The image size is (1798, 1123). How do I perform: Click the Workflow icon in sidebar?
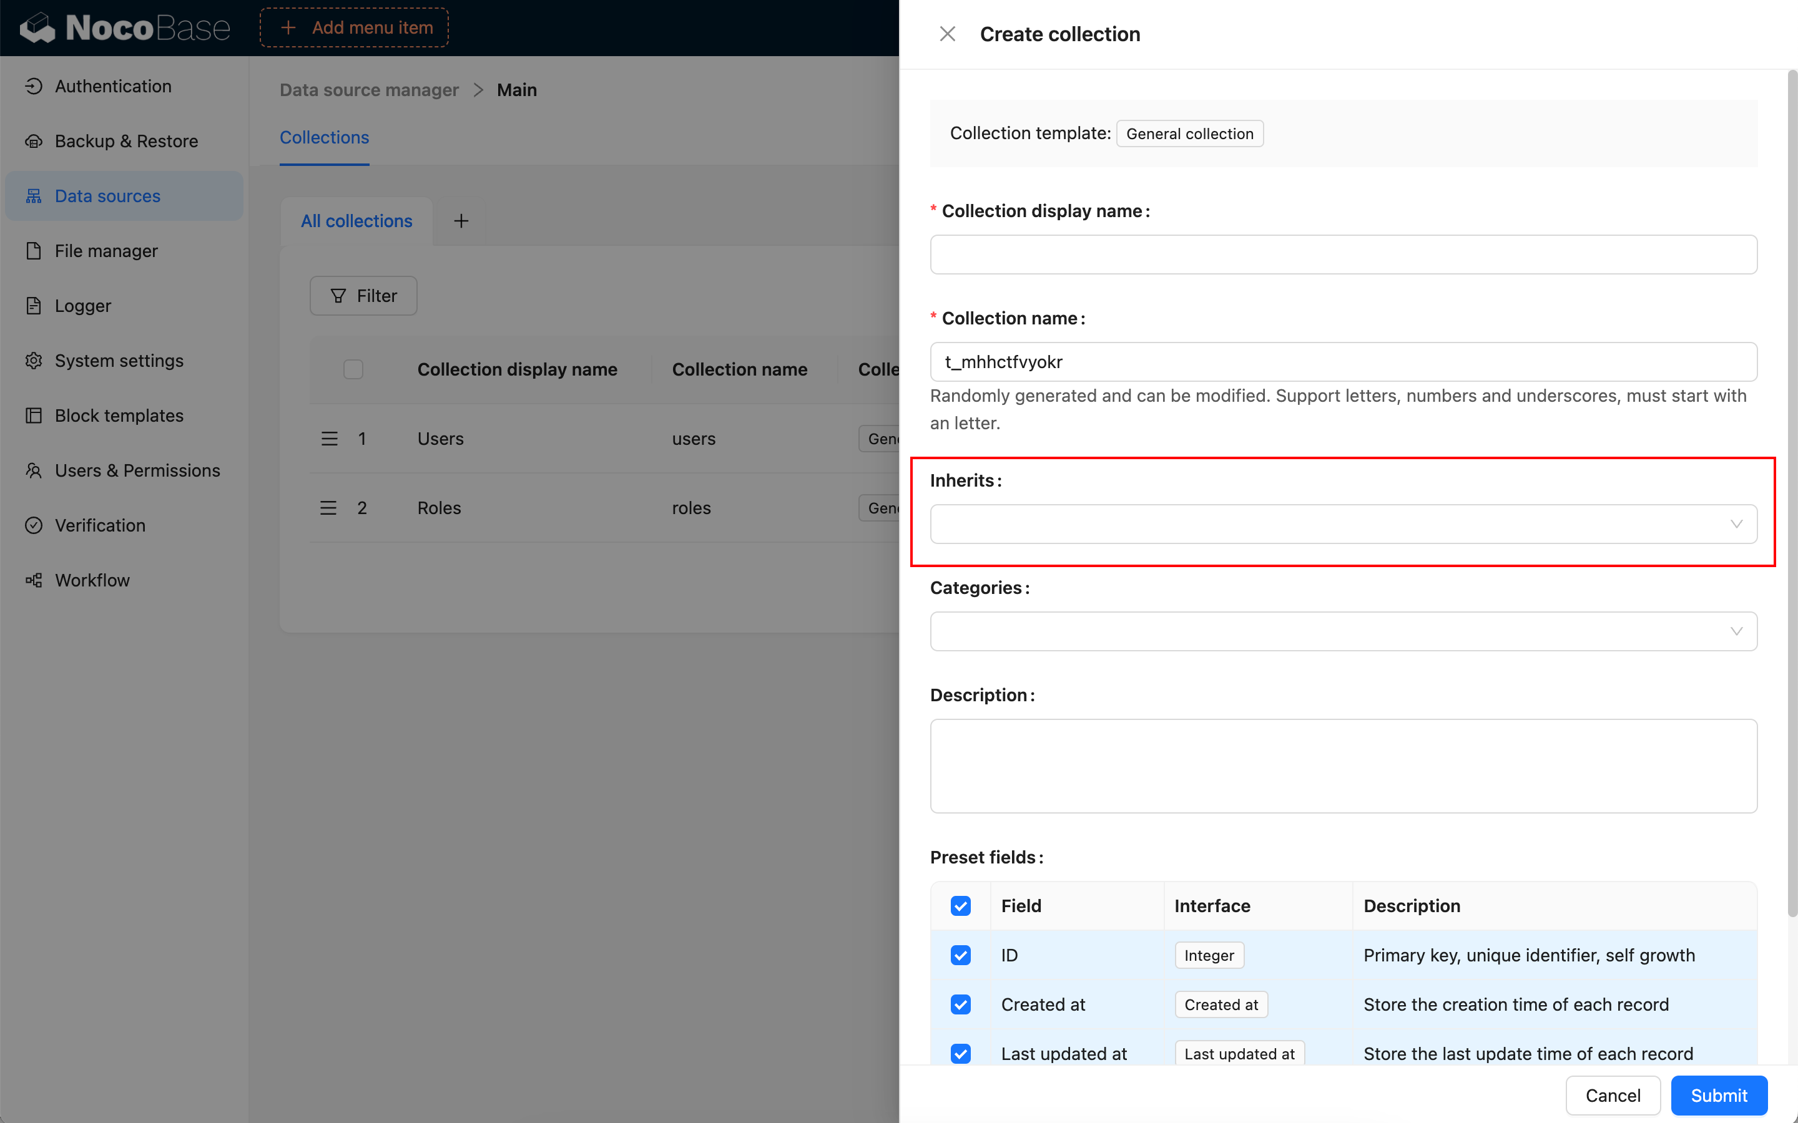[34, 580]
